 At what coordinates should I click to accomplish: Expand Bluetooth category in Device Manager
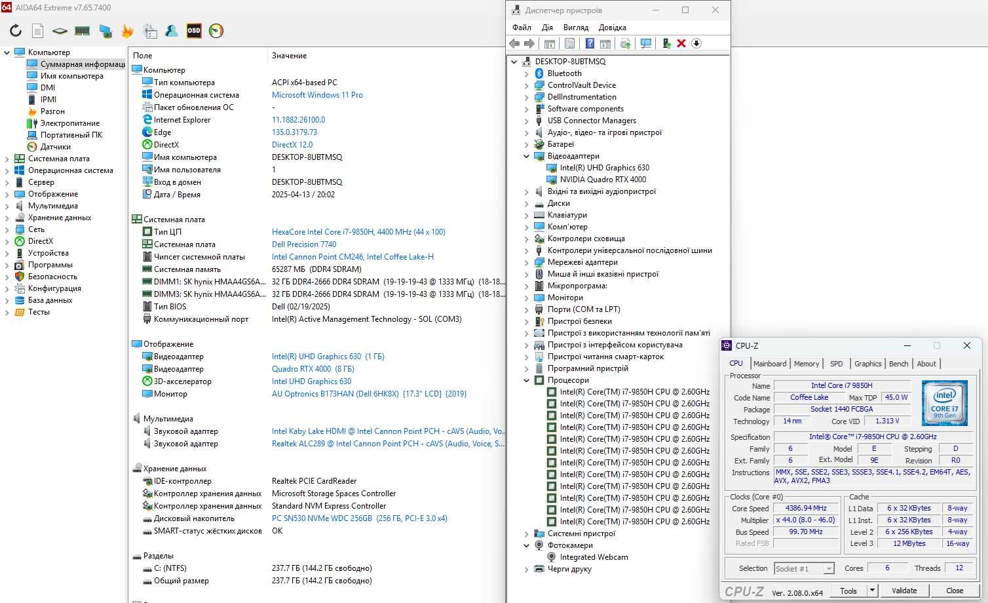[526, 73]
